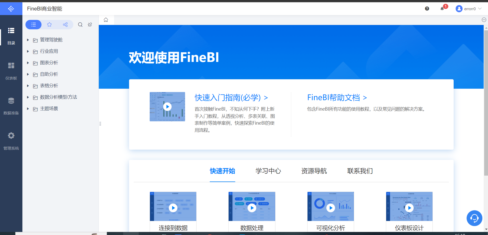
Task: Switch to the directory list view
Action: point(33,24)
